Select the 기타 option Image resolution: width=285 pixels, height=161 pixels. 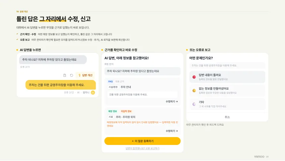point(227,104)
